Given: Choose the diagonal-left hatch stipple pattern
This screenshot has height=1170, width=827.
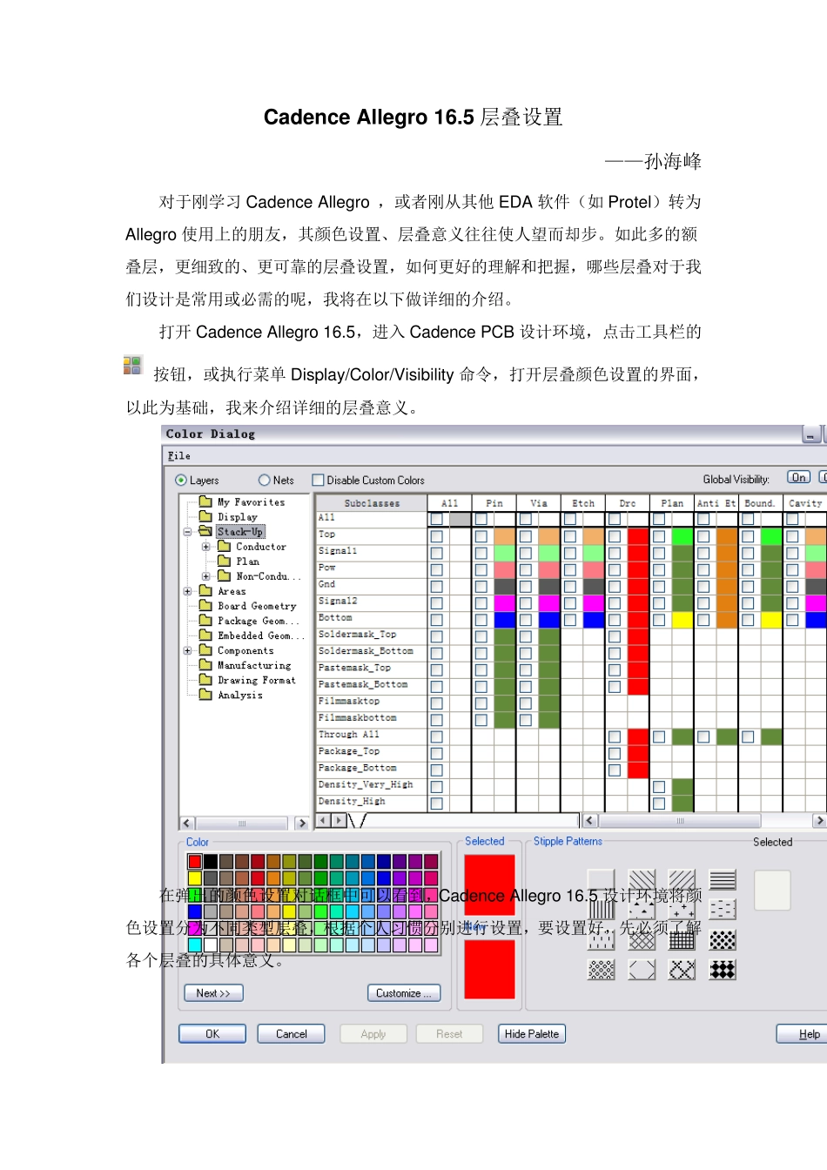Looking at the screenshot, I should tap(642, 880).
